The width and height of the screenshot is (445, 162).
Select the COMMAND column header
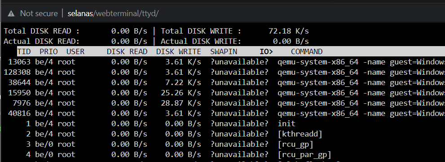307,51
